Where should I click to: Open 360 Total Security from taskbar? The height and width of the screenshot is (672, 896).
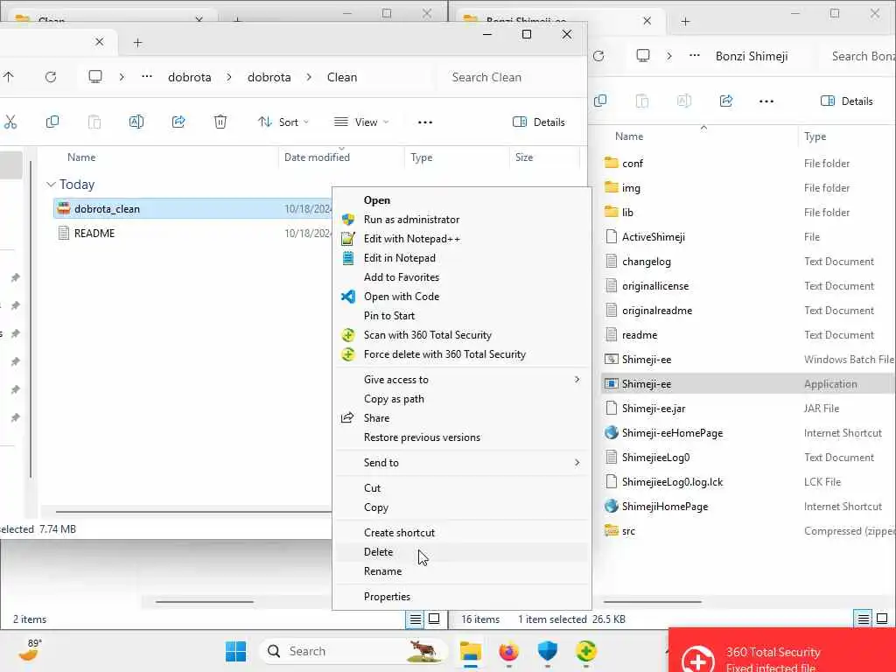tap(585, 651)
